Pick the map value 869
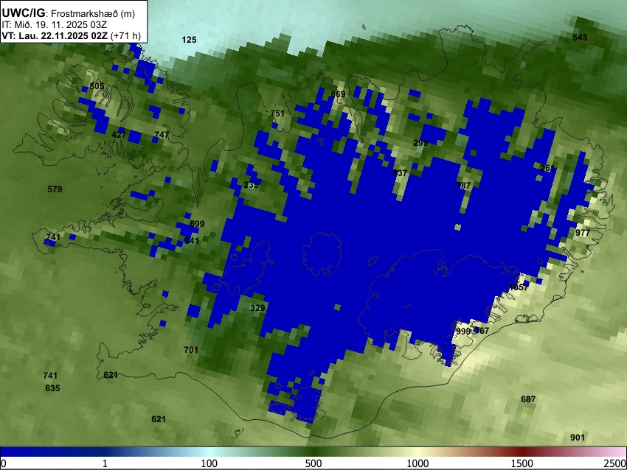The height and width of the screenshot is (470, 627). pyautogui.click(x=338, y=94)
